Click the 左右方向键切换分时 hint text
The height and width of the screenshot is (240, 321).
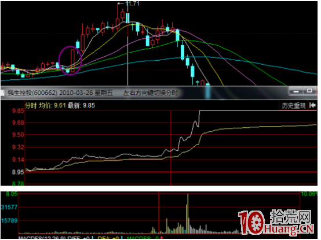pos(151,93)
